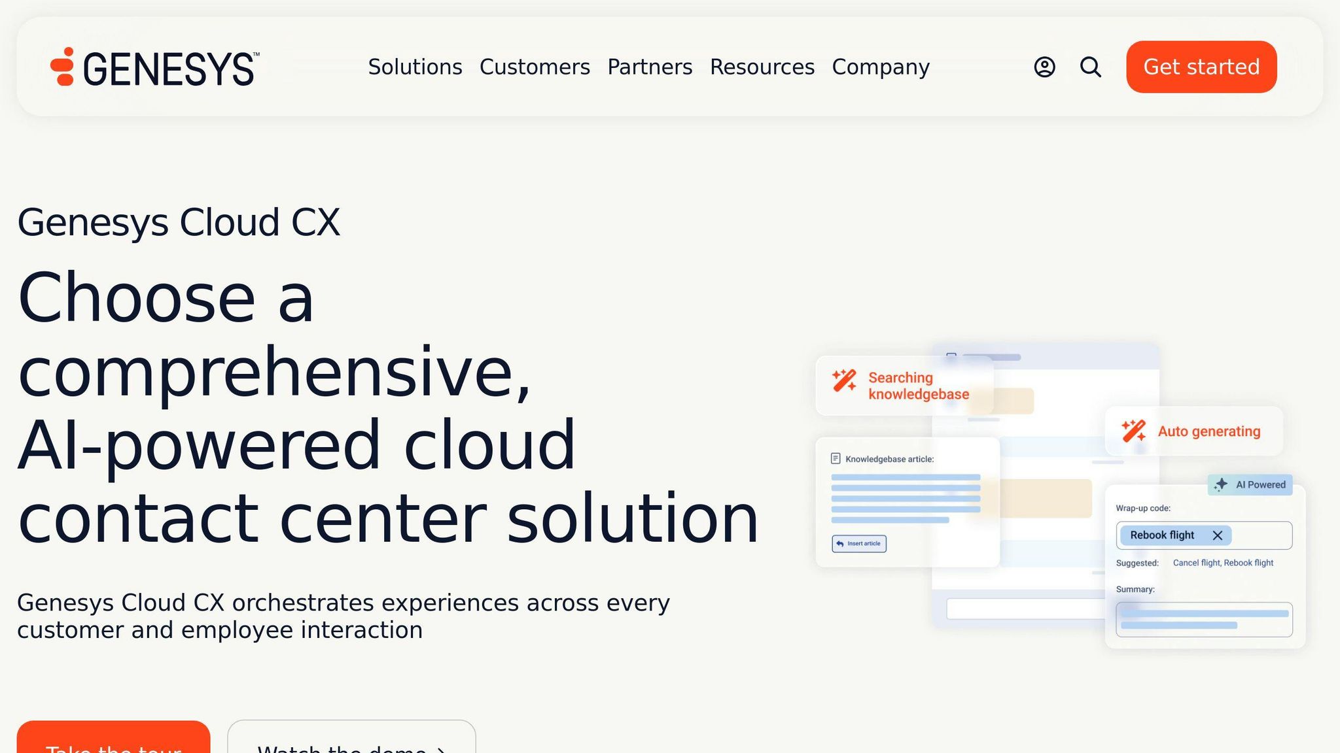Remove the Rebook flight tag
This screenshot has height=753, width=1340.
(1217, 535)
